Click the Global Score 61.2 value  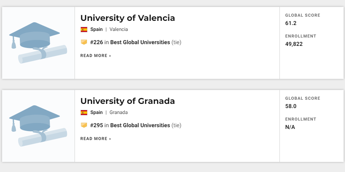click(x=291, y=23)
